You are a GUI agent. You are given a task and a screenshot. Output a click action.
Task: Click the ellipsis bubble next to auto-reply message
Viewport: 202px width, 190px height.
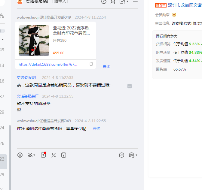coord(130,86)
